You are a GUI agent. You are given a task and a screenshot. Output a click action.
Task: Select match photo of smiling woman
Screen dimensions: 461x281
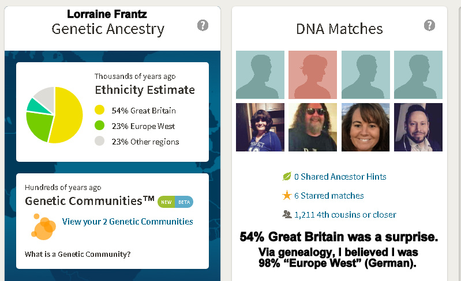(x=365, y=127)
